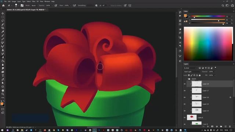The width and height of the screenshot is (235, 132).
Task: Open the Filter menu
Action: tap(33, 1)
